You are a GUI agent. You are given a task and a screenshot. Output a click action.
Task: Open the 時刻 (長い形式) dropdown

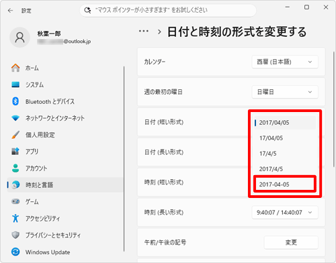(x=285, y=212)
